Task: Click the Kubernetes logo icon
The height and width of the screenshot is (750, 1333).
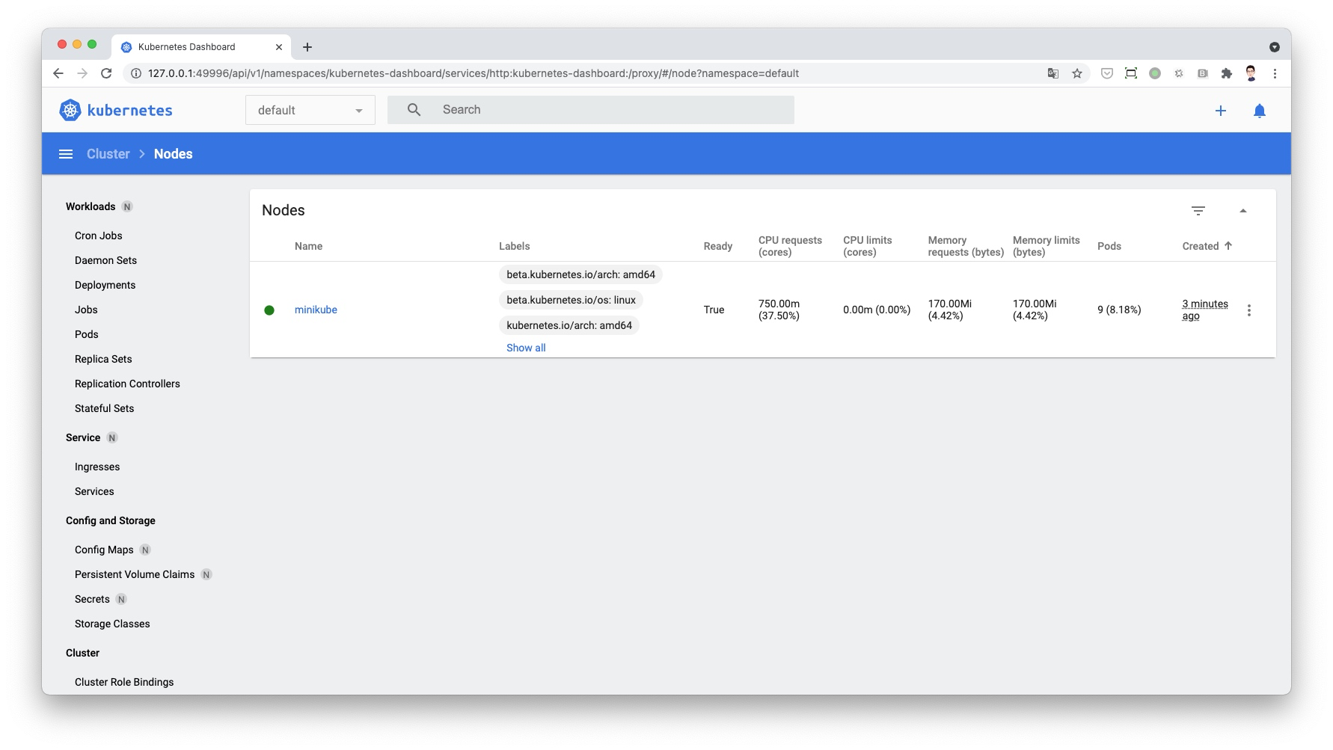Action: [x=70, y=111]
